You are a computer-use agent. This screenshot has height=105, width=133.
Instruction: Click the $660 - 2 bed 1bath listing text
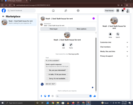(x=54, y=26)
